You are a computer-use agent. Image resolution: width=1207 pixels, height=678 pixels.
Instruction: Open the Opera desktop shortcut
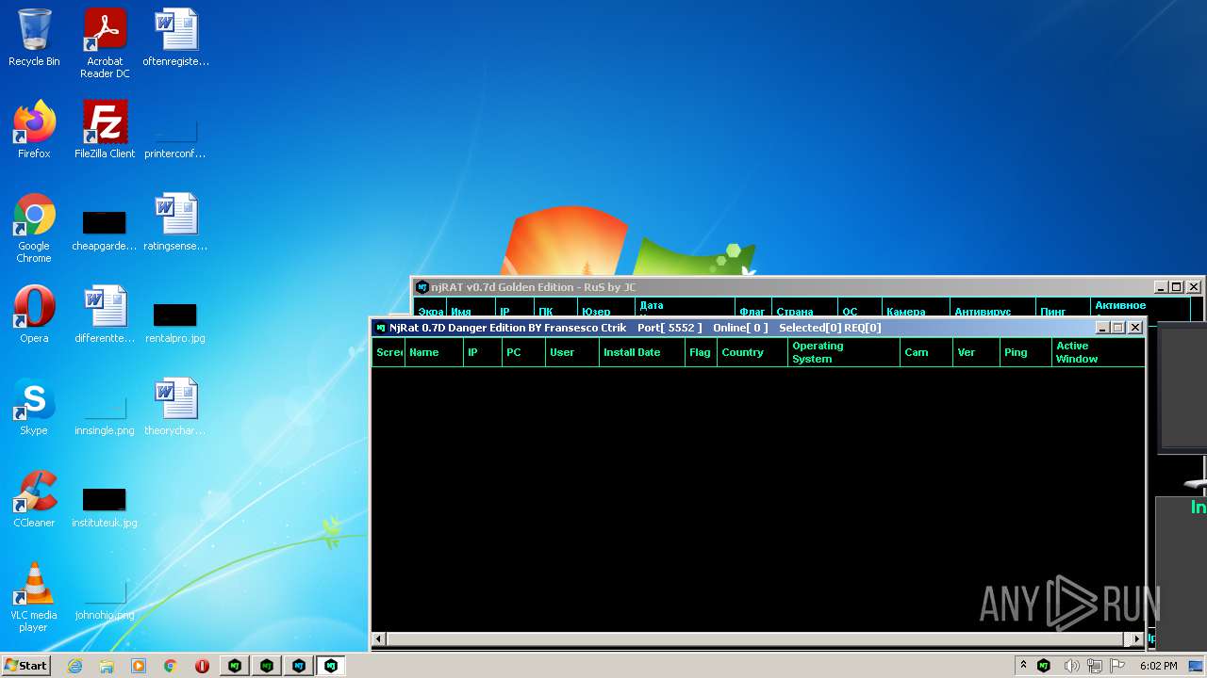[x=34, y=315]
